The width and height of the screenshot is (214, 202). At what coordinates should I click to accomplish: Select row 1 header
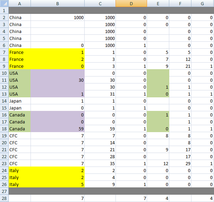click(4, 10)
